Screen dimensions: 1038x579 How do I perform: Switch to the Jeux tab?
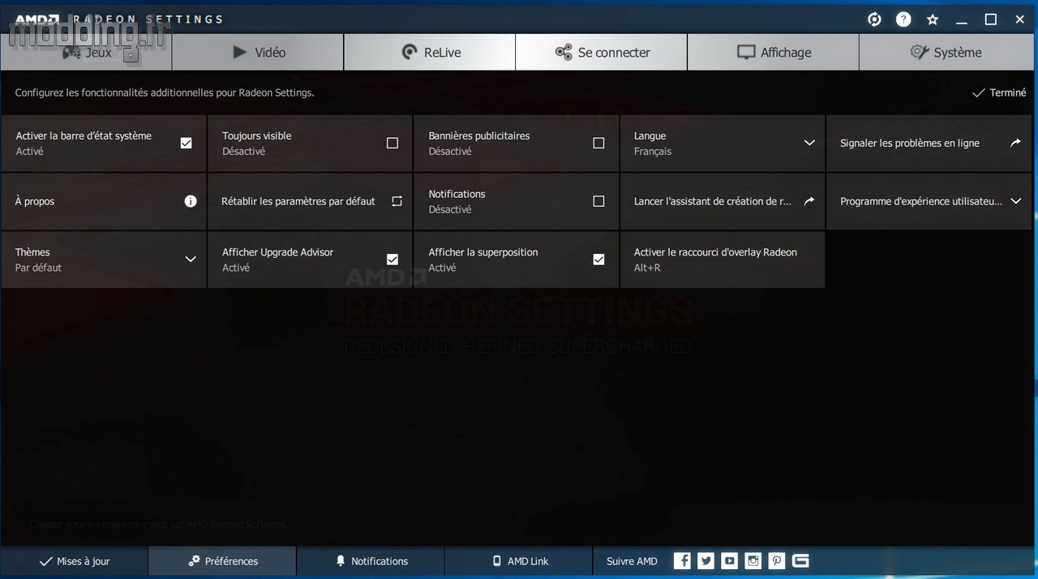[86, 52]
